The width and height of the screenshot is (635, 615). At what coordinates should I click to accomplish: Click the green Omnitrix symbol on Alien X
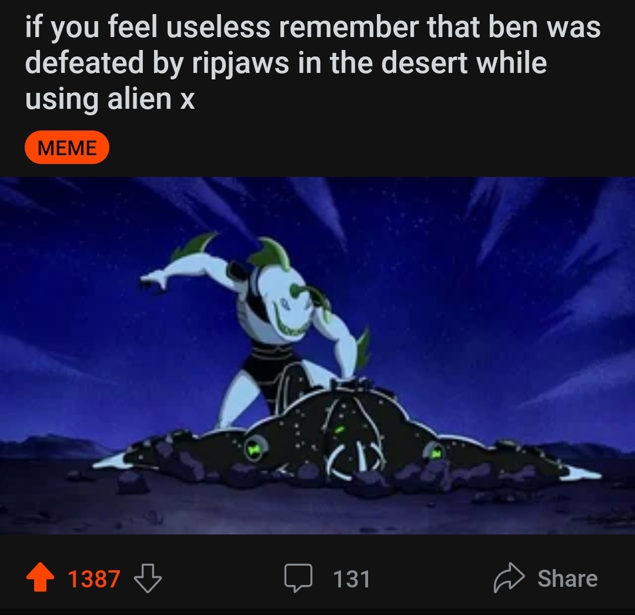(x=254, y=448)
